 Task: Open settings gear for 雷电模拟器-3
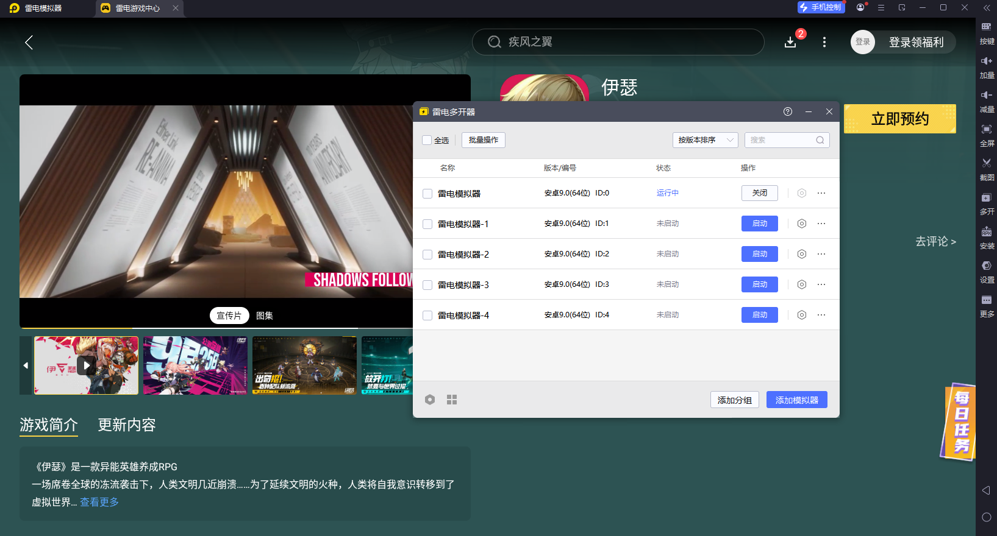click(x=802, y=284)
